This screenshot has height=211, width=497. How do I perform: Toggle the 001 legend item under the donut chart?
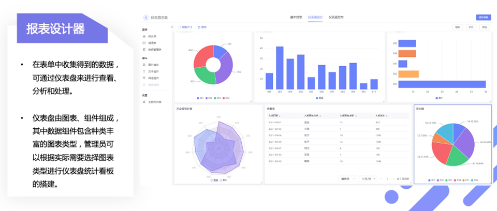[200, 98]
